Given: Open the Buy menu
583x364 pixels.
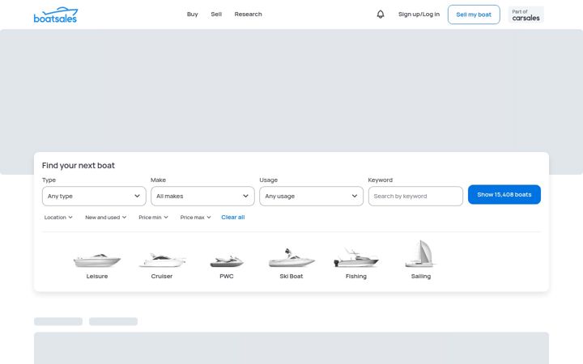Looking at the screenshot, I should click(x=192, y=14).
